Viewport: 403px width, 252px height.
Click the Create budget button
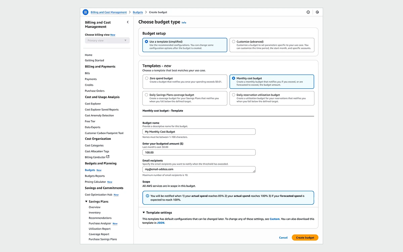(305, 238)
